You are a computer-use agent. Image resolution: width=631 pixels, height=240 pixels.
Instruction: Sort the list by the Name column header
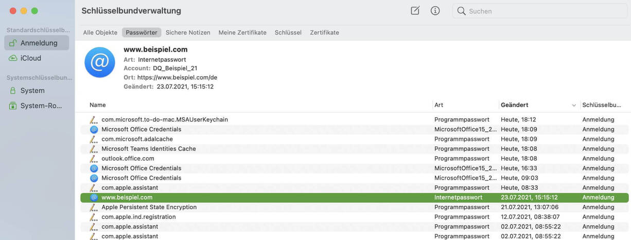click(97, 105)
